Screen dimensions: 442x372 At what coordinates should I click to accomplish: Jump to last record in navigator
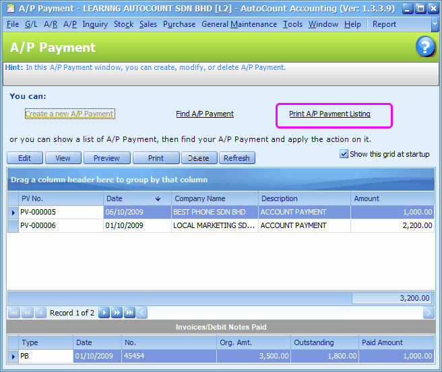(x=129, y=313)
